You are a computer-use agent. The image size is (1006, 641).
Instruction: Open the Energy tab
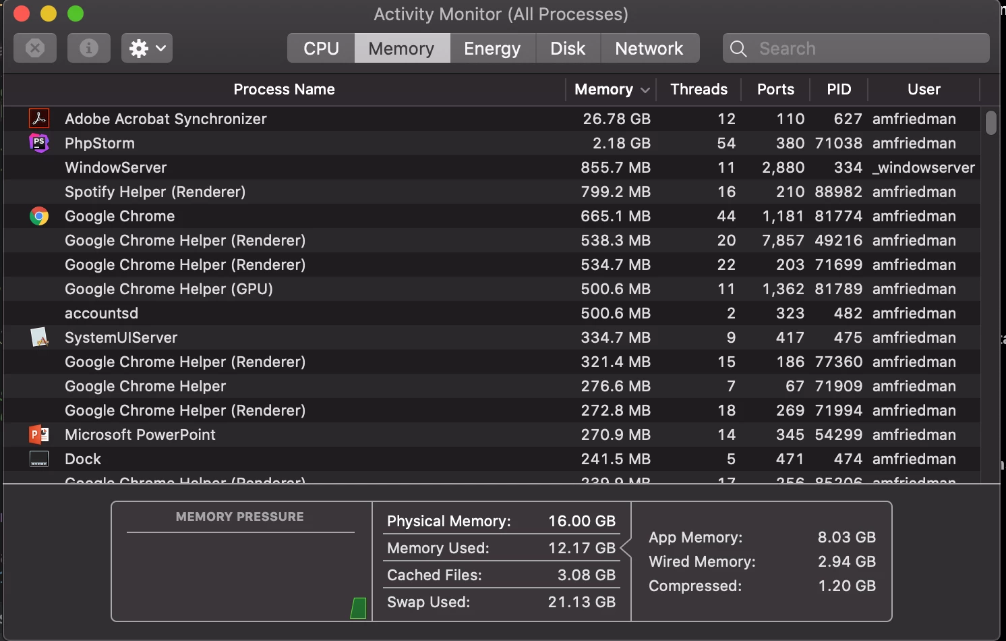click(x=492, y=49)
